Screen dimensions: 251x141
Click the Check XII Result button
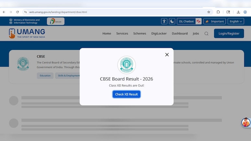click(x=126, y=94)
